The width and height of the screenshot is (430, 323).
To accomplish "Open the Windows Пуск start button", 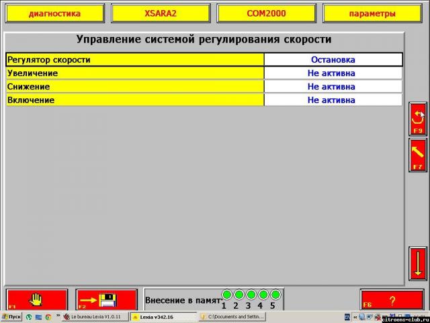I will point(11,316).
